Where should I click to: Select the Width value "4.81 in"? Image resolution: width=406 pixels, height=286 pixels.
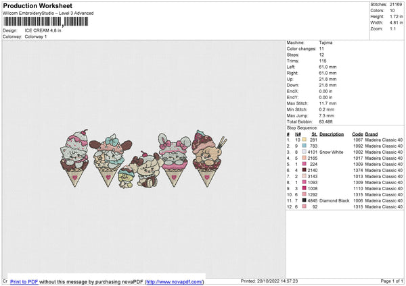coord(397,23)
